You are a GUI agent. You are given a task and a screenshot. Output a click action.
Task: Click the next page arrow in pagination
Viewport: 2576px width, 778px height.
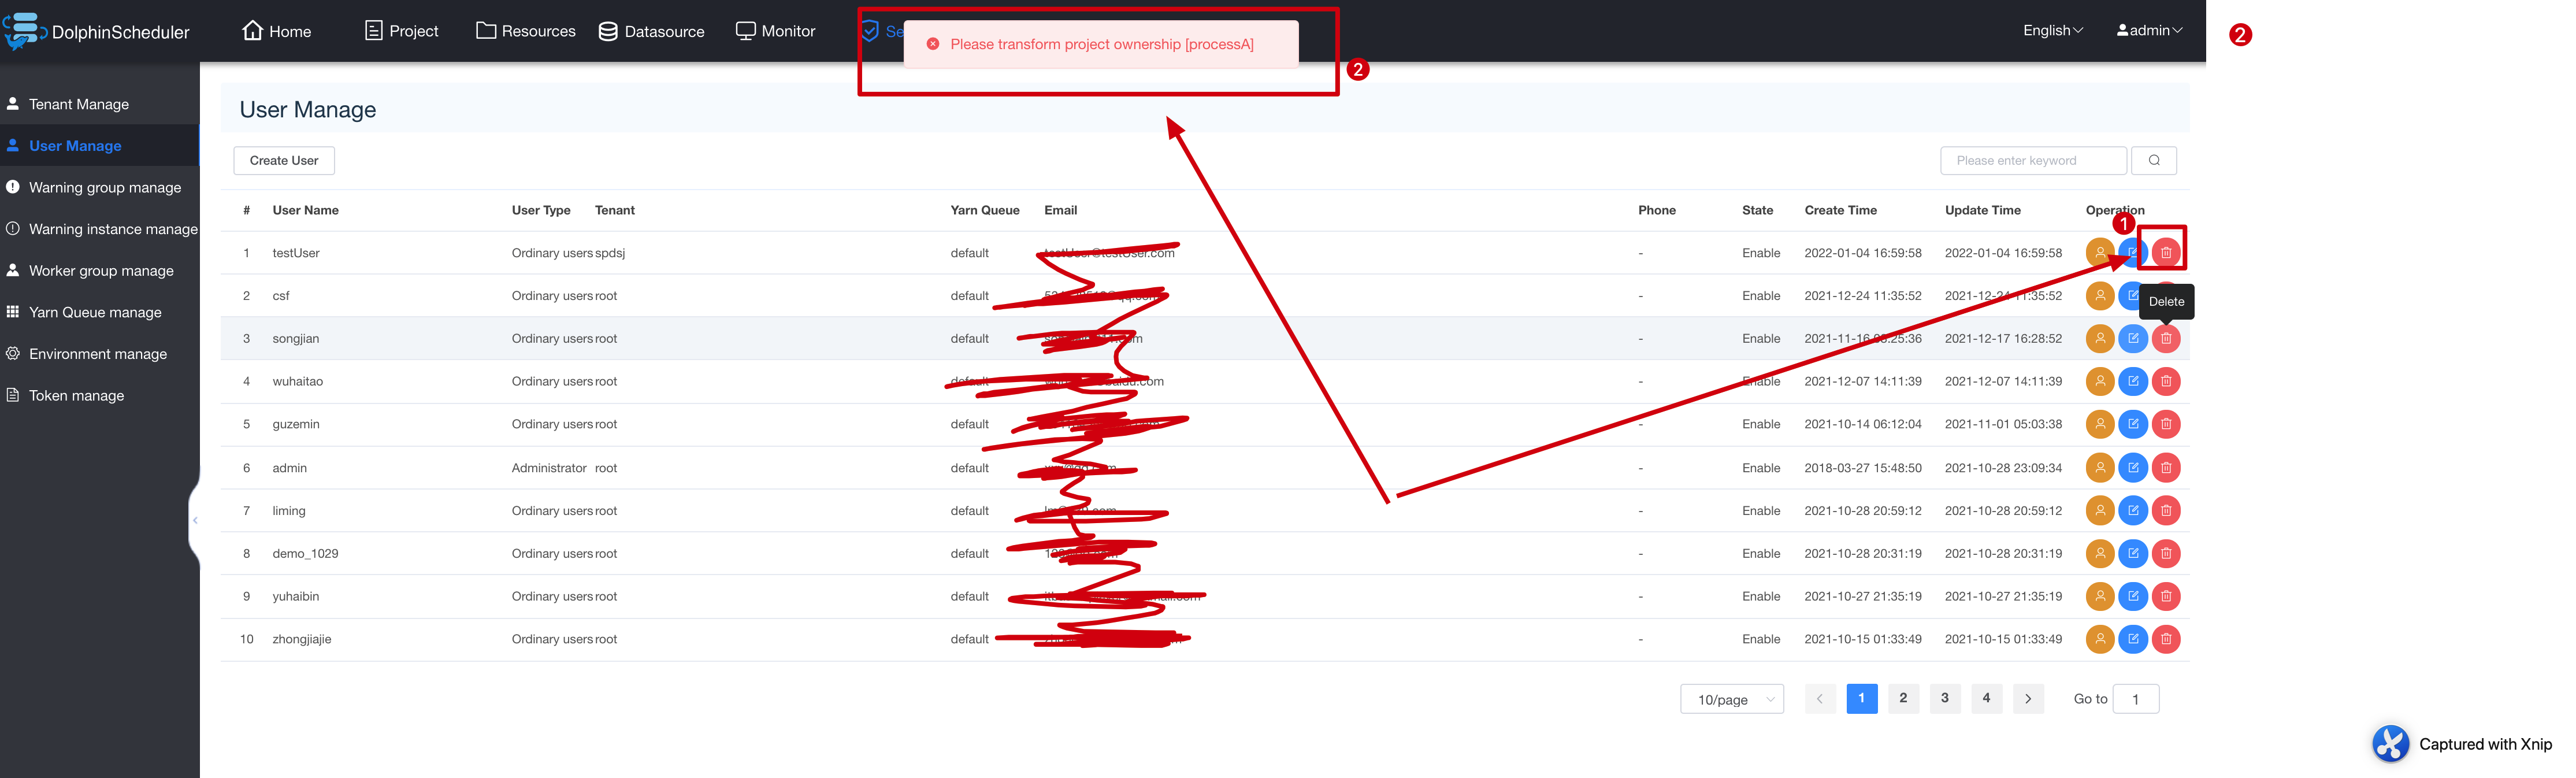click(2028, 698)
